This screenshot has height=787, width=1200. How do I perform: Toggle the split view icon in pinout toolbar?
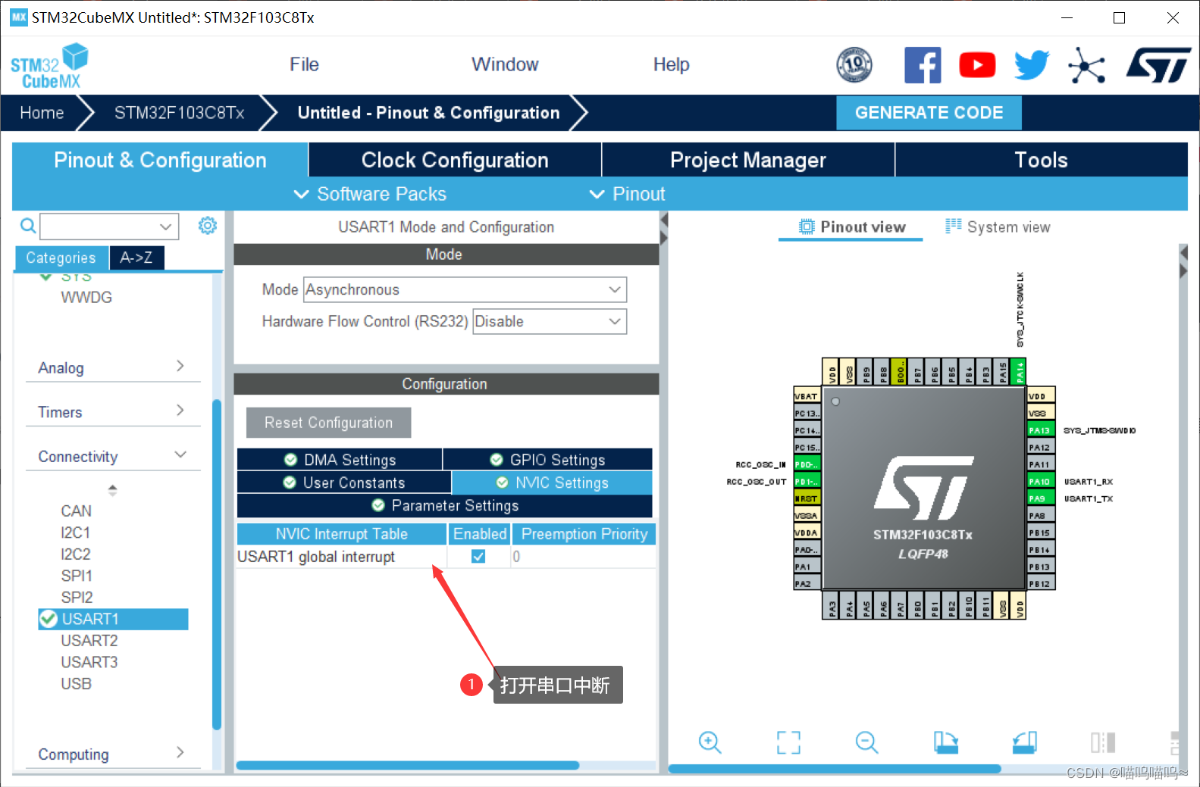tap(1103, 742)
